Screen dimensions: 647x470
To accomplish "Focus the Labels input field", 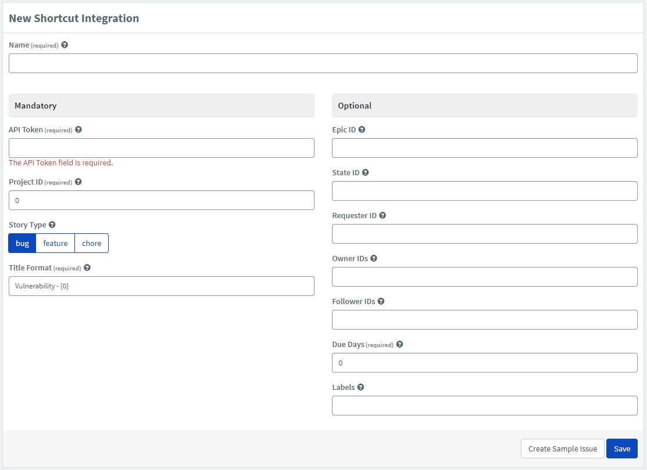I will 485,406.
